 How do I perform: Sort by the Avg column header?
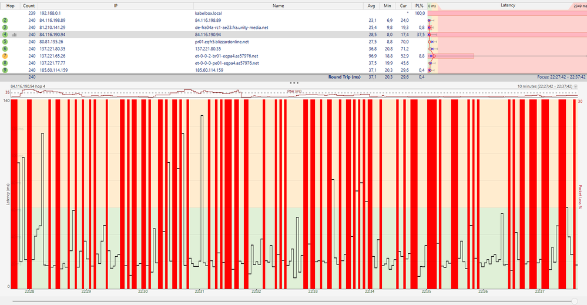coord(370,5)
